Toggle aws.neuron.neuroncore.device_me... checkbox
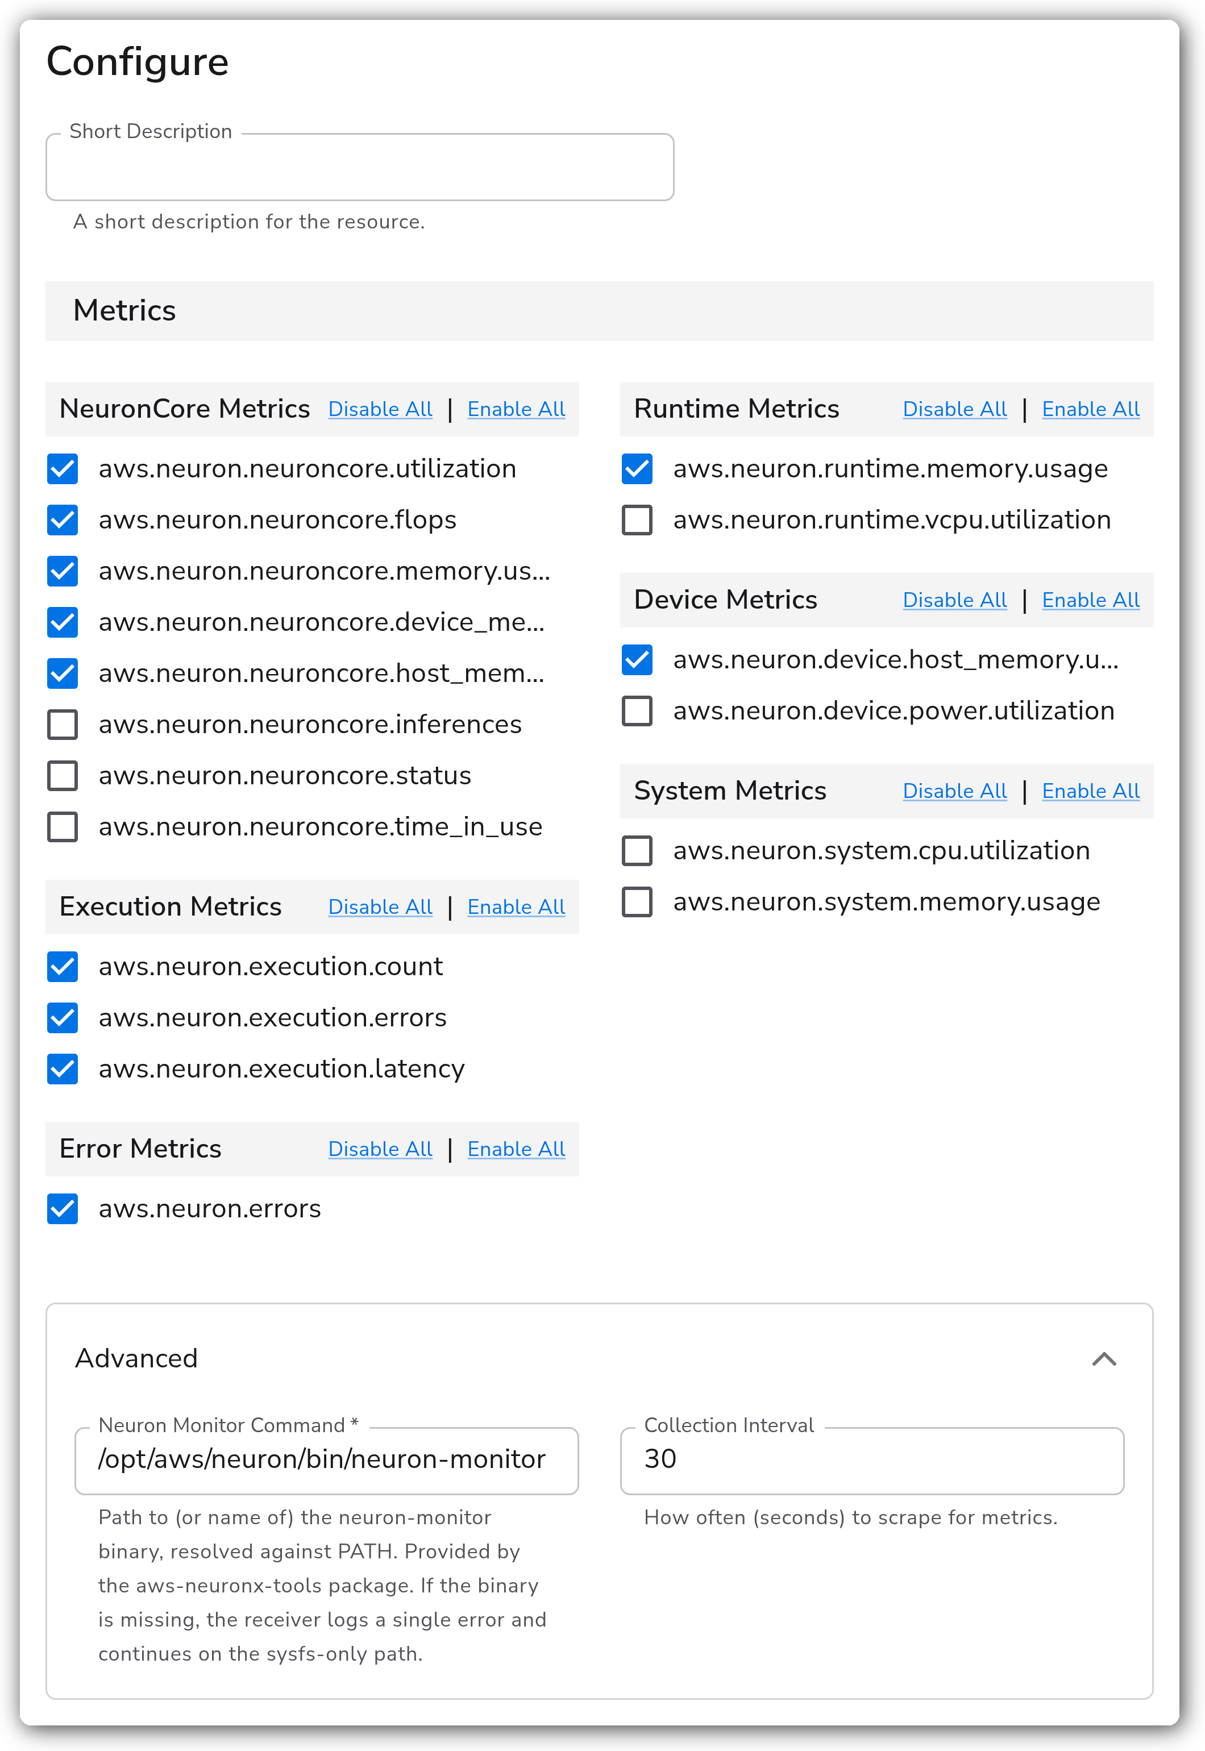The height and width of the screenshot is (1751, 1205). pyautogui.click(x=63, y=622)
